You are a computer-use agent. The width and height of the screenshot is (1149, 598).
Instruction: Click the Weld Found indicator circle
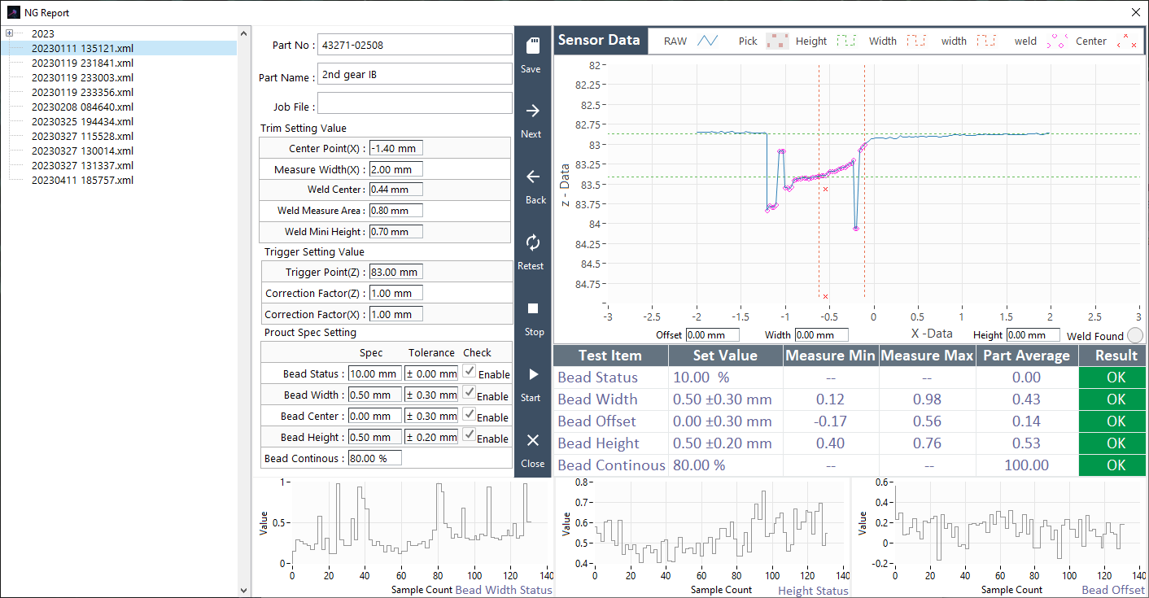coord(1135,335)
